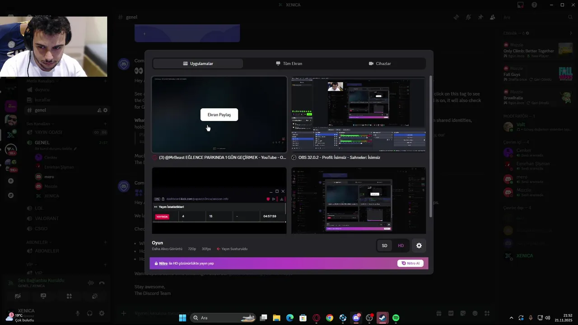This screenshot has height=325, width=578.
Task: Click the MrBeast YouTube window title
Action: click(223, 158)
